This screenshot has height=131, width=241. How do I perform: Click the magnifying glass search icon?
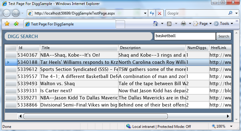(x=230, y=13)
